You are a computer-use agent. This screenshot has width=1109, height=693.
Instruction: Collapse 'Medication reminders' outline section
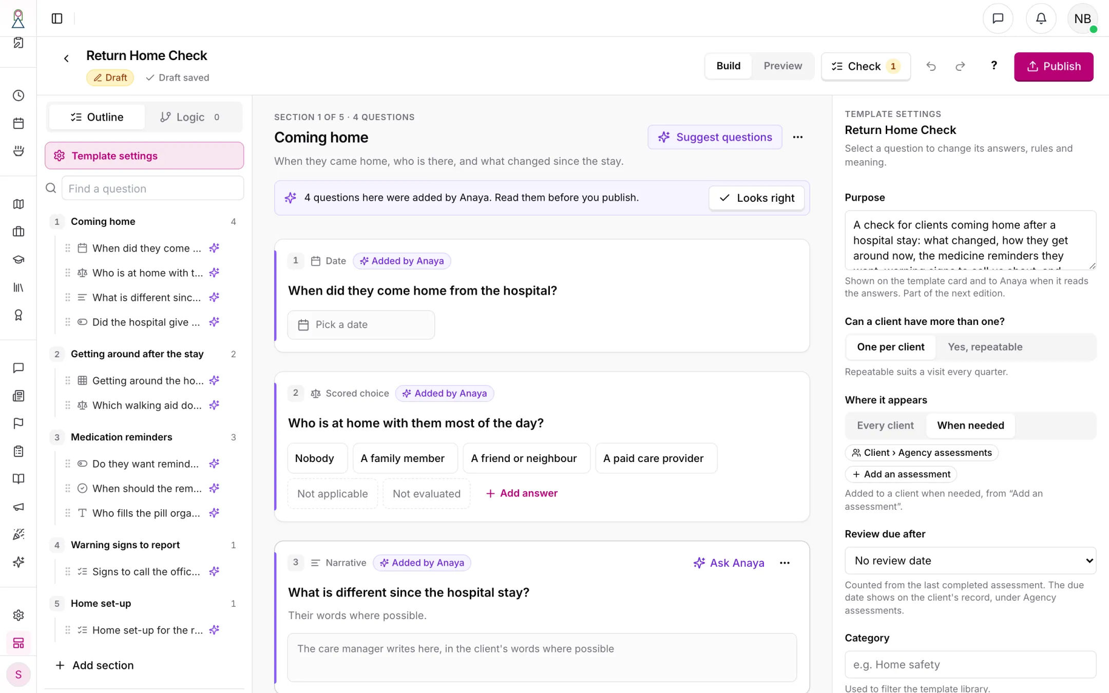[x=144, y=437]
